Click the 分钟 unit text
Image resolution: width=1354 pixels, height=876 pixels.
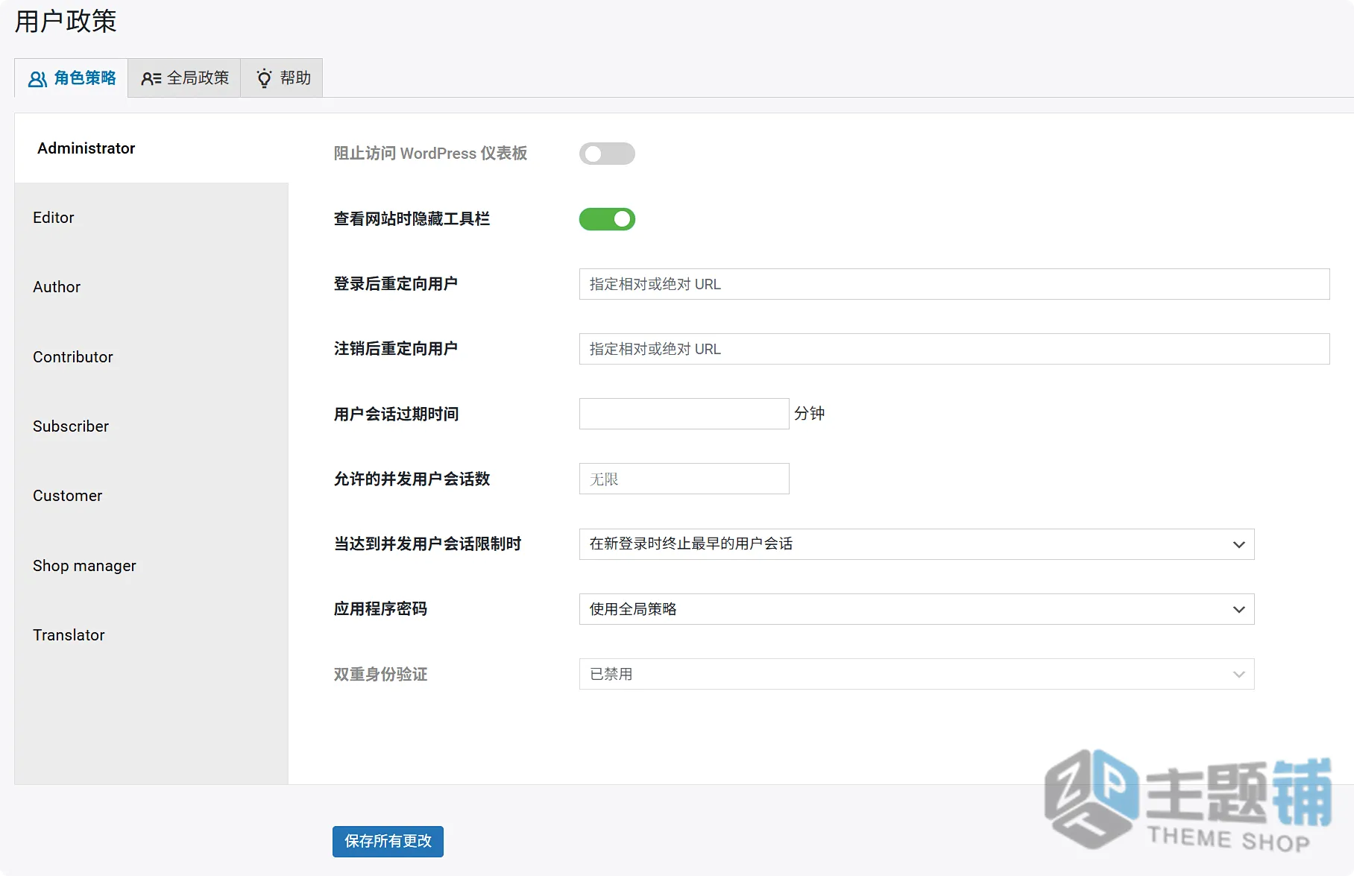(810, 414)
